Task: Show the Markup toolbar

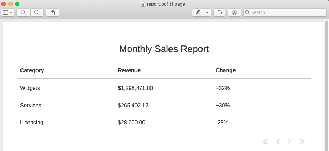Action: click(235, 12)
